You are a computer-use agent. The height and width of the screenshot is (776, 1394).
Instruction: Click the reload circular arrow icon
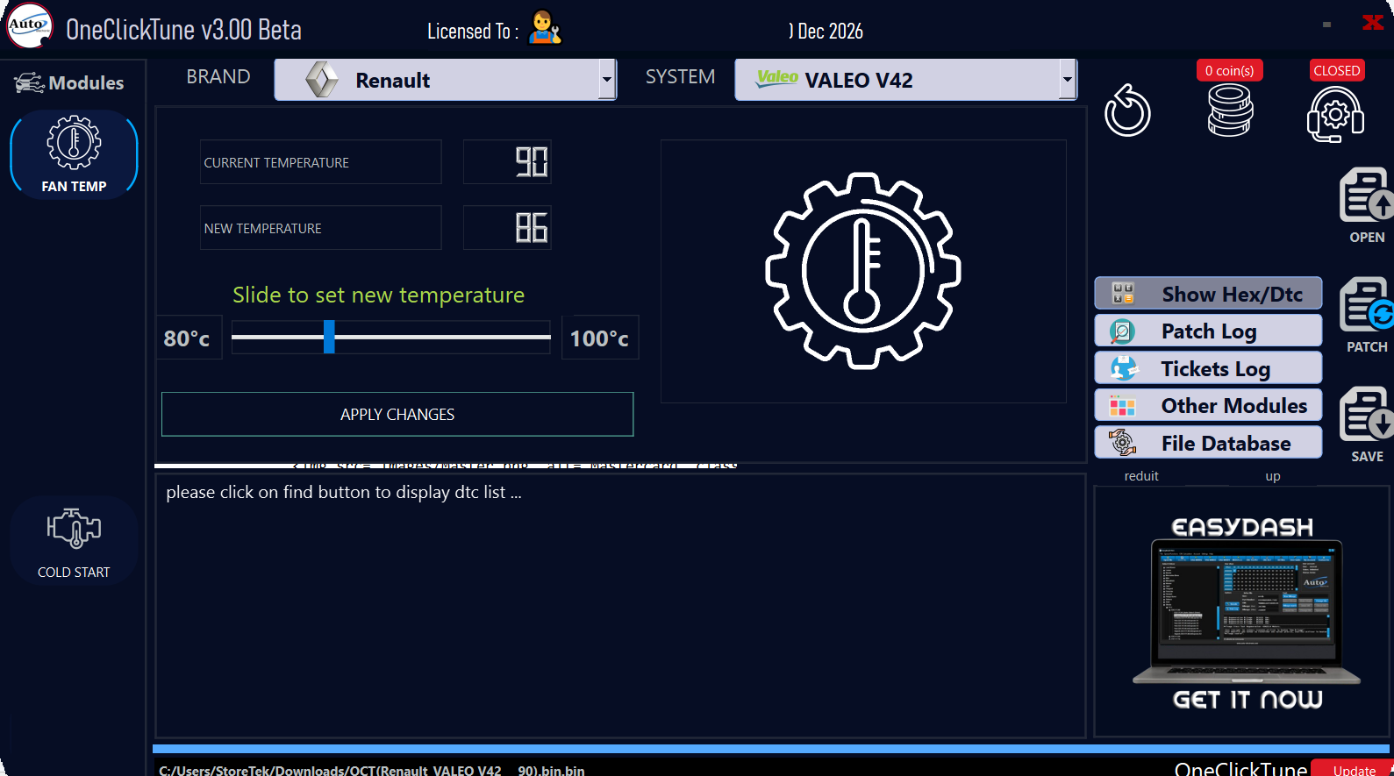tap(1127, 110)
